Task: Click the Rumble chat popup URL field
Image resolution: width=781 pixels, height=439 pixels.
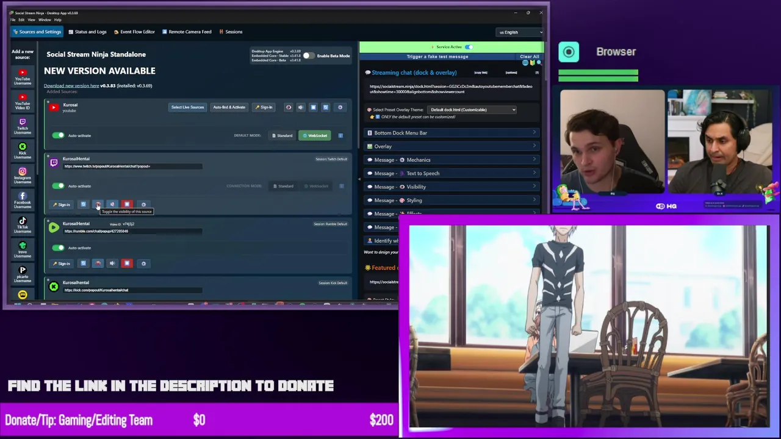Action: (x=132, y=231)
